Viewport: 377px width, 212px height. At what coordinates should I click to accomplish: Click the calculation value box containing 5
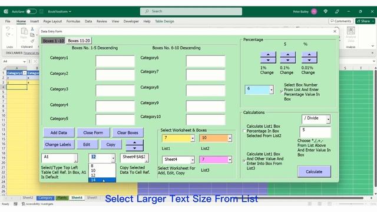point(315,132)
